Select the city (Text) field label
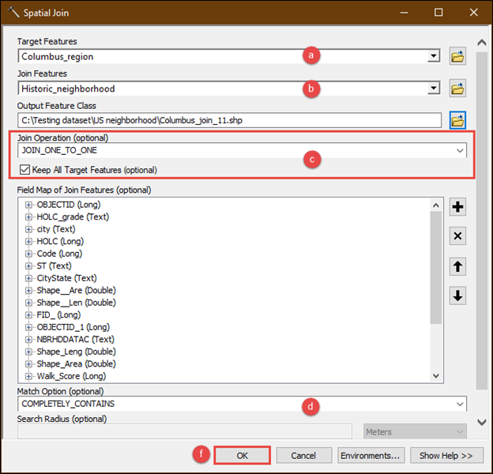 point(56,229)
